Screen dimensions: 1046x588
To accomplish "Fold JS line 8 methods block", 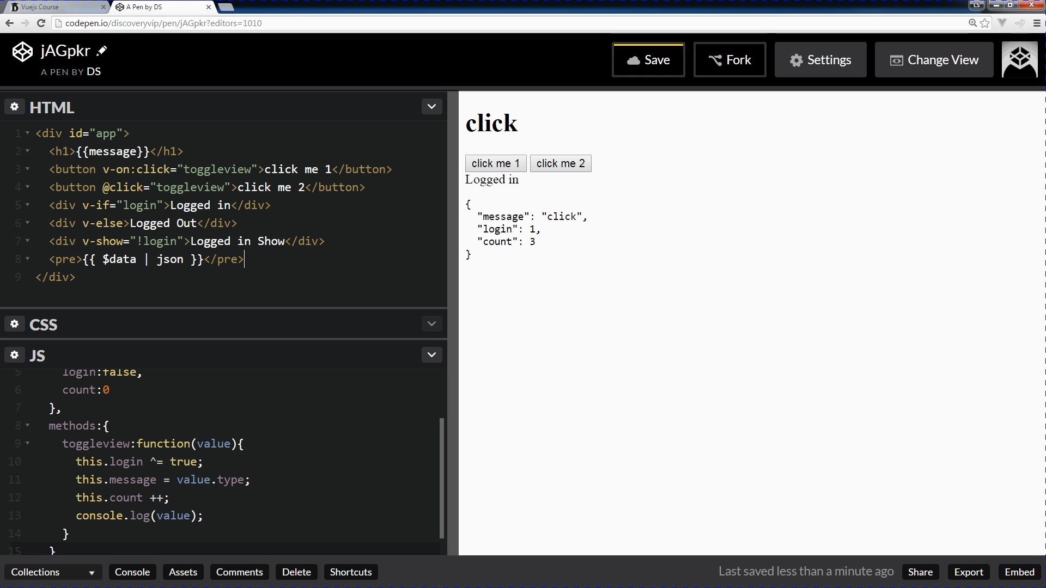I will point(27,425).
